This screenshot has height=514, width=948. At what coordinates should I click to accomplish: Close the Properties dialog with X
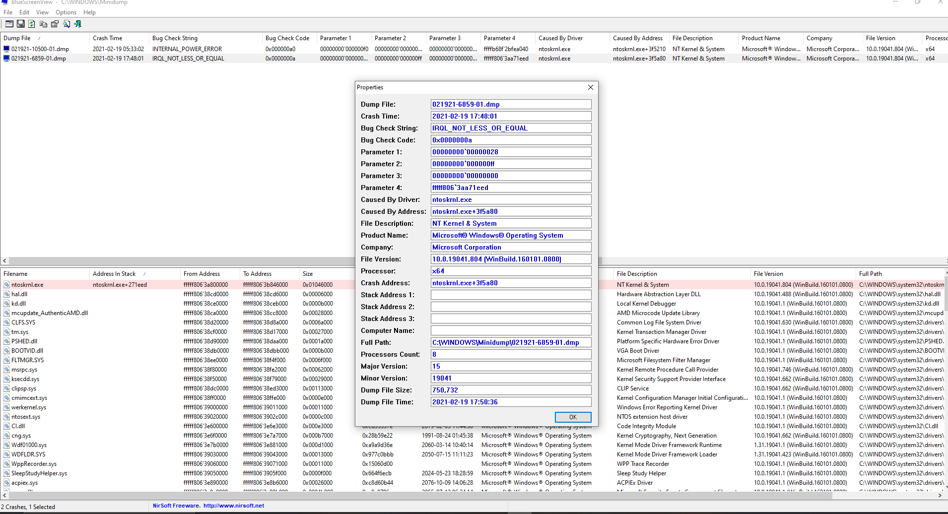591,87
